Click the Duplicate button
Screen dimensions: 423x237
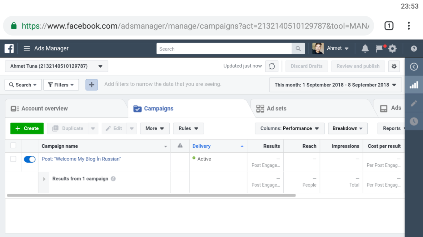tap(68, 128)
